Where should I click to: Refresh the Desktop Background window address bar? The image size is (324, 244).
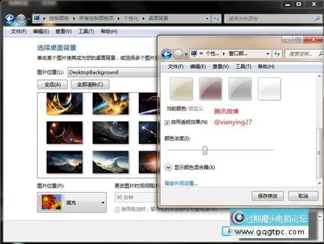[x=216, y=19]
